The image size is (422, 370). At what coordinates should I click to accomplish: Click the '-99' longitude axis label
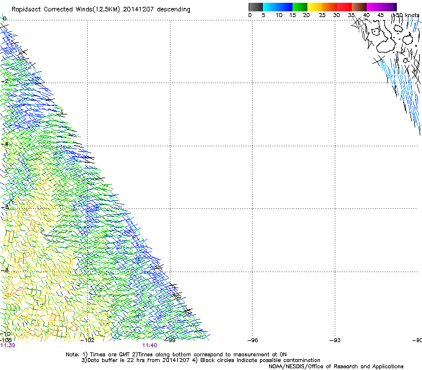tap(170, 340)
